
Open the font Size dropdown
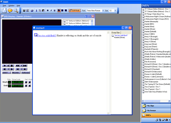(115, 11)
